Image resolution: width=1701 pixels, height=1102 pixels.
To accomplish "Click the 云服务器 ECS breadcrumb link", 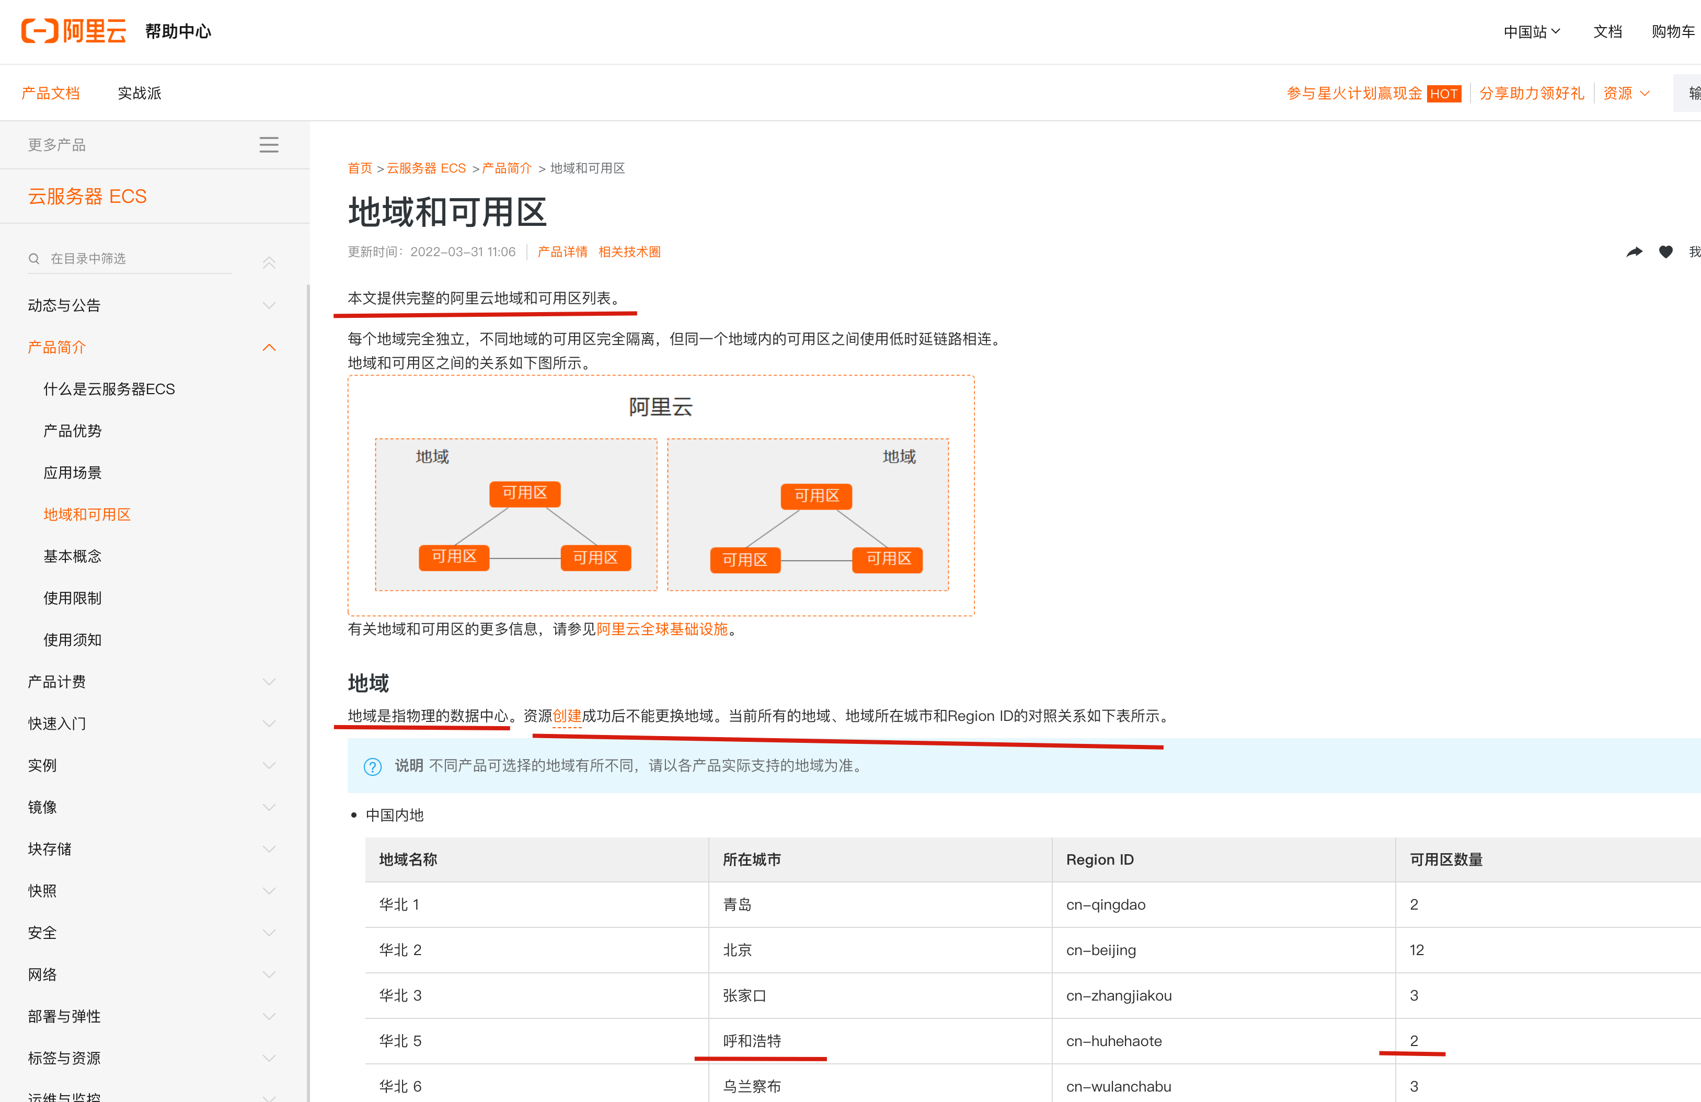I will point(426,169).
